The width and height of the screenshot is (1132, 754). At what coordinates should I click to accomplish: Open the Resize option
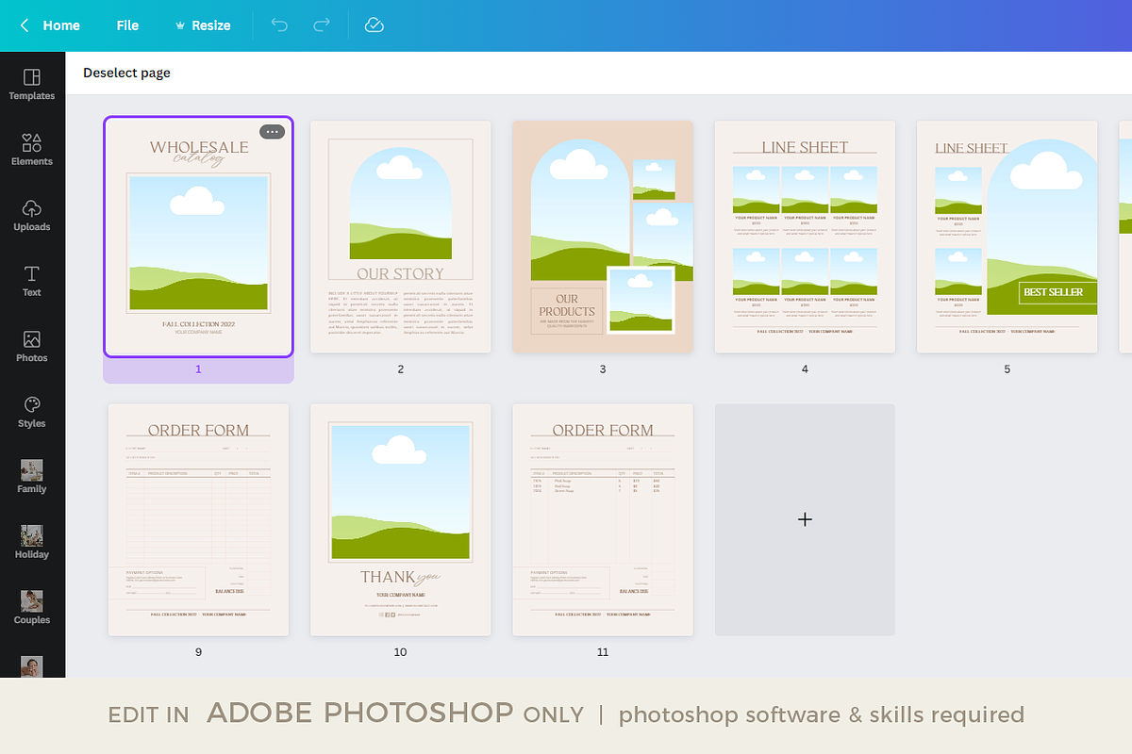click(x=211, y=25)
